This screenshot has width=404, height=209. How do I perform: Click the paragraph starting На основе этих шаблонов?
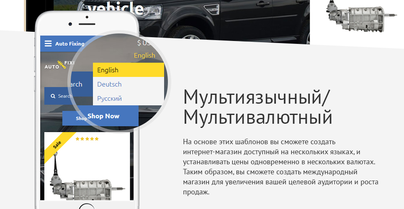[280, 167]
